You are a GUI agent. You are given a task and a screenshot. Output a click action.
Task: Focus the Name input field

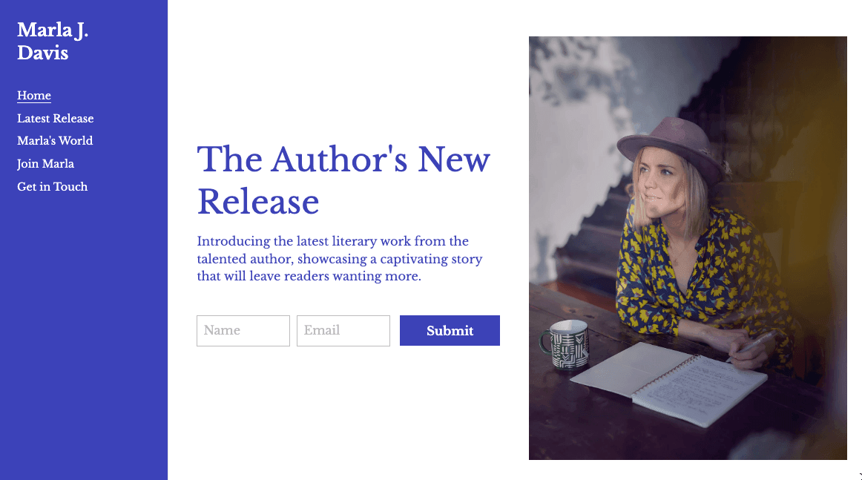(x=243, y=330)
